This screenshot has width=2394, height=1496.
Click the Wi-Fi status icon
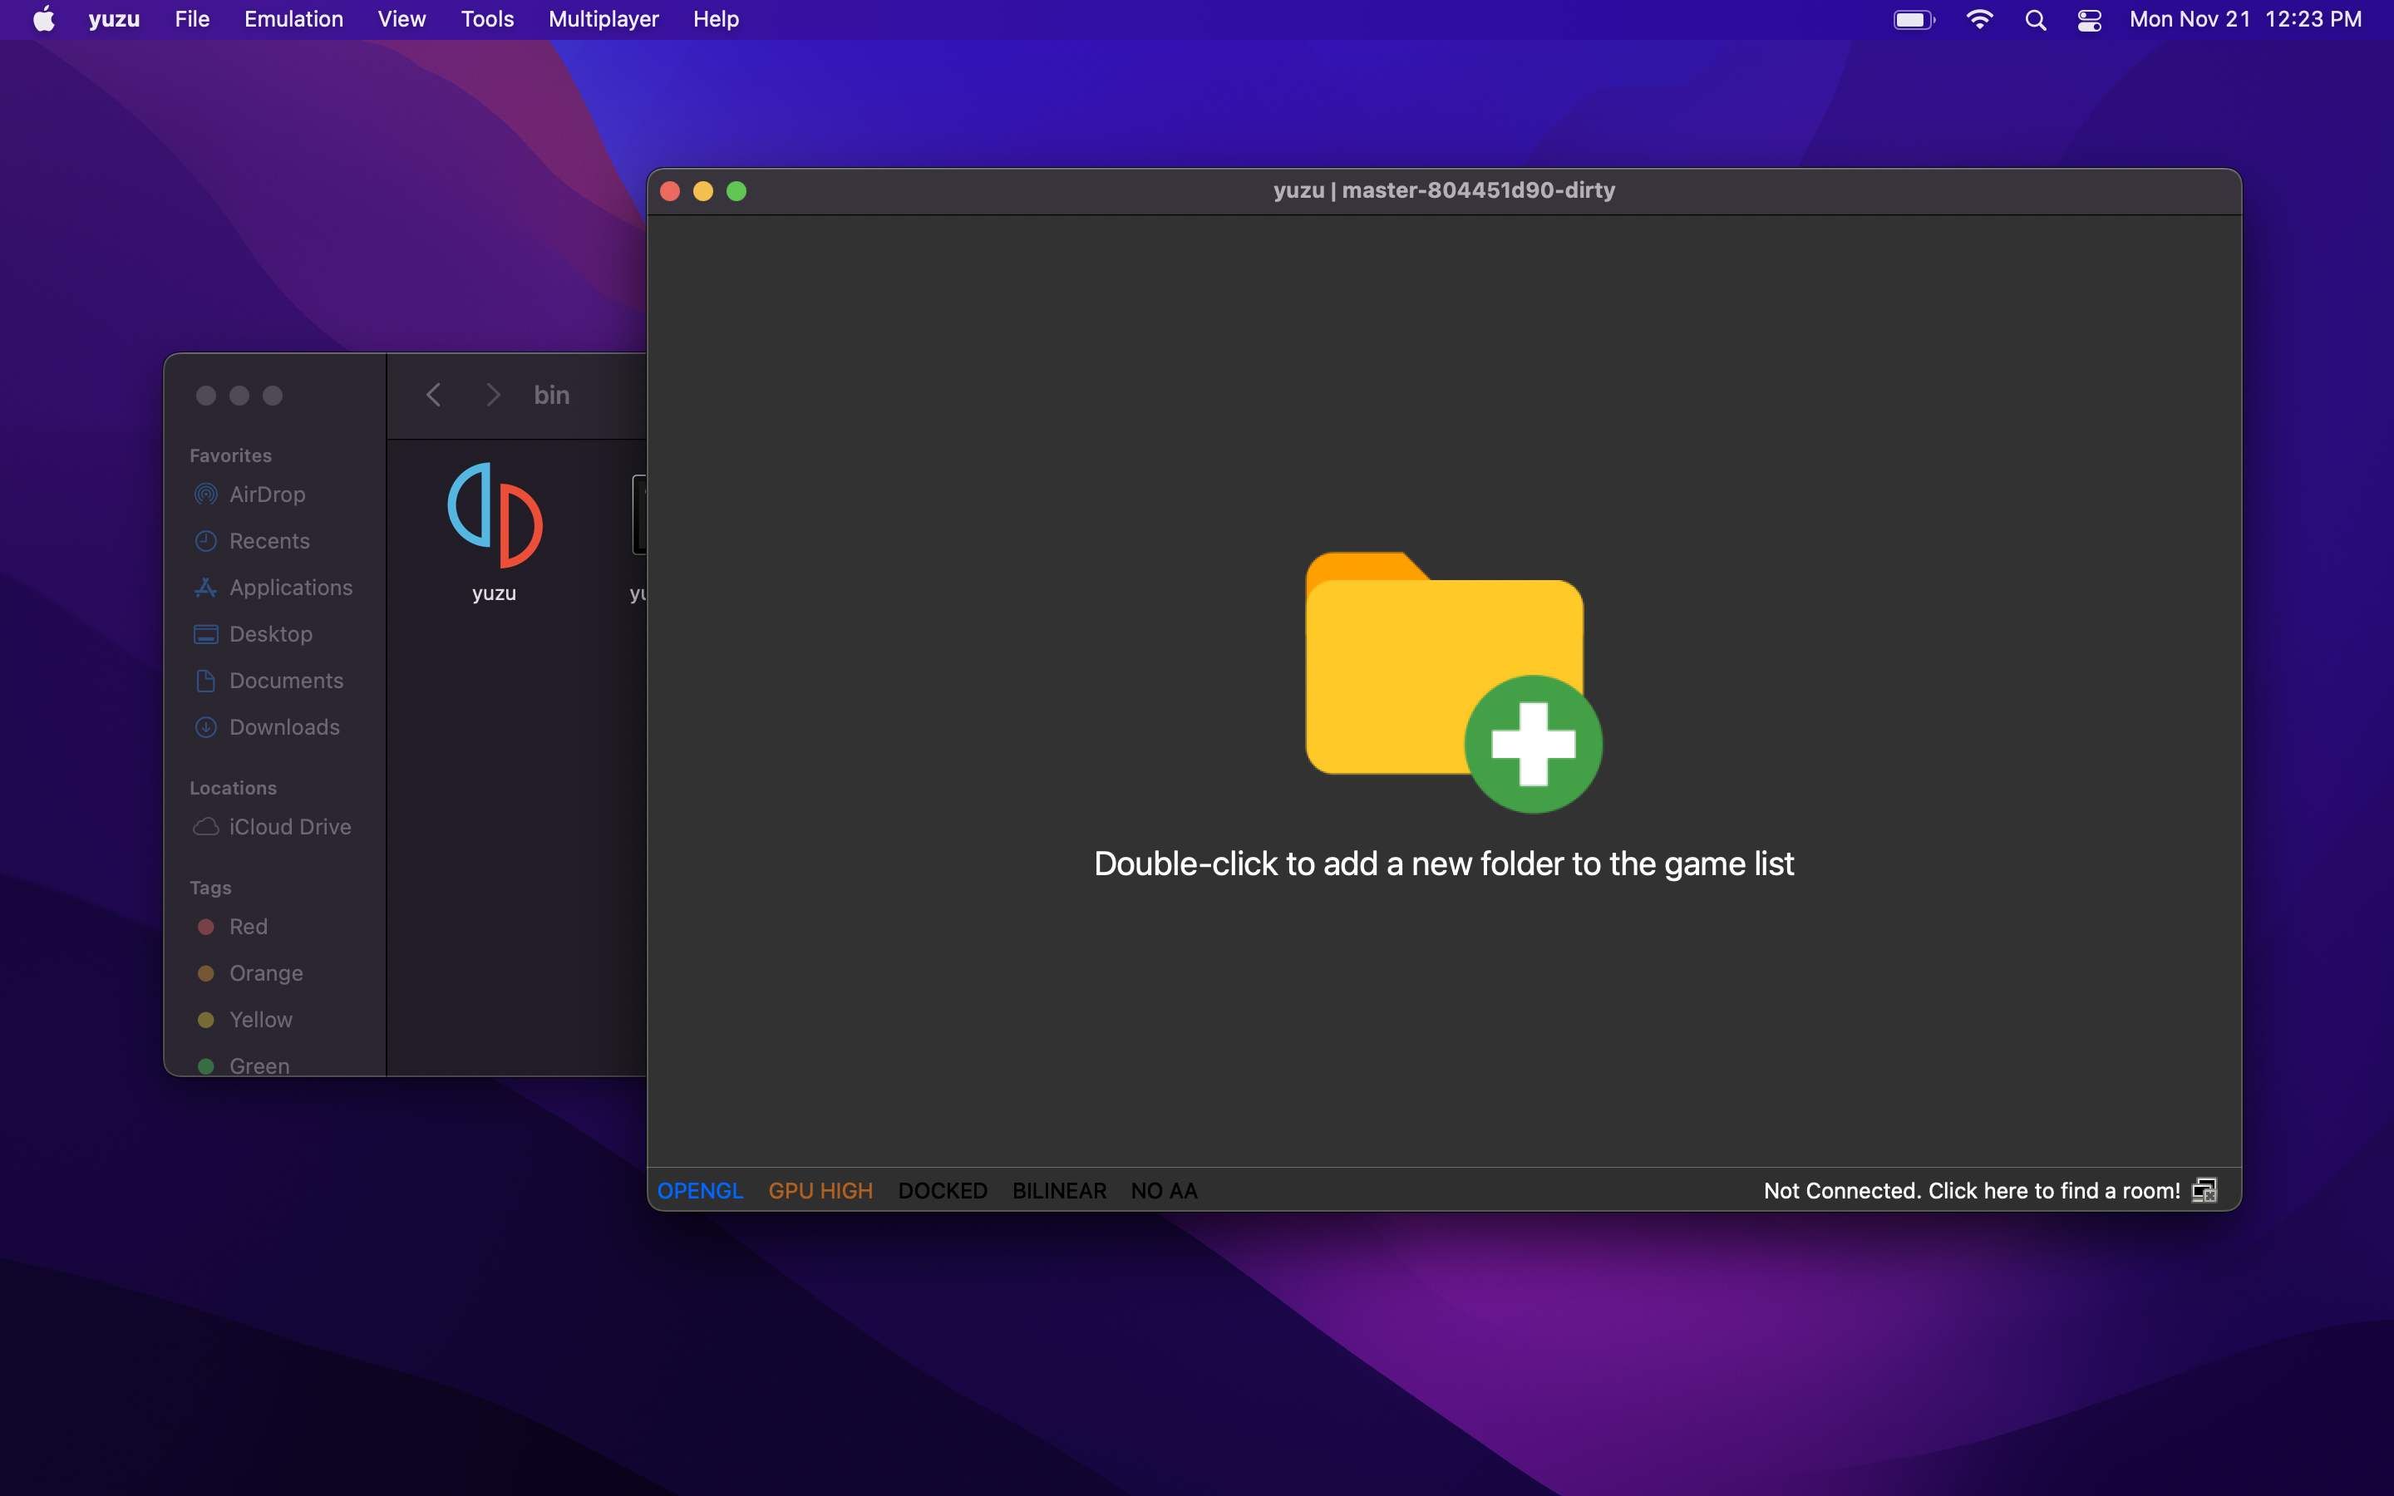click(1978, 20)
